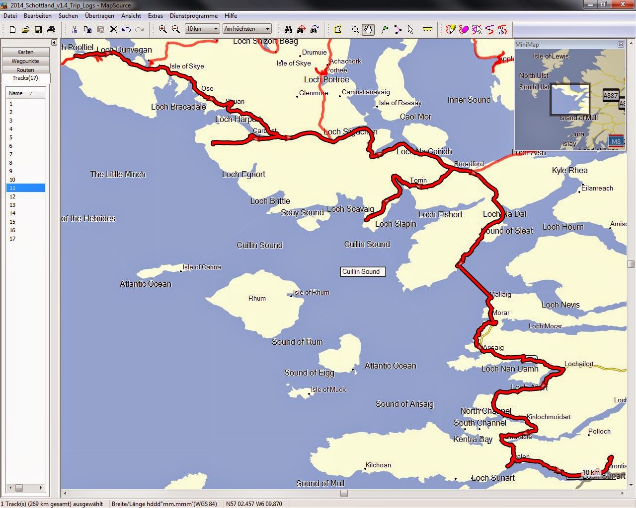Click Find Nearest Places binoculars icon

coord(301,30)
